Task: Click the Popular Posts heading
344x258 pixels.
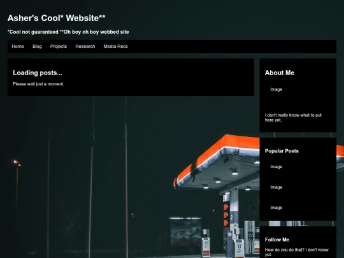Action: (282, 151)
